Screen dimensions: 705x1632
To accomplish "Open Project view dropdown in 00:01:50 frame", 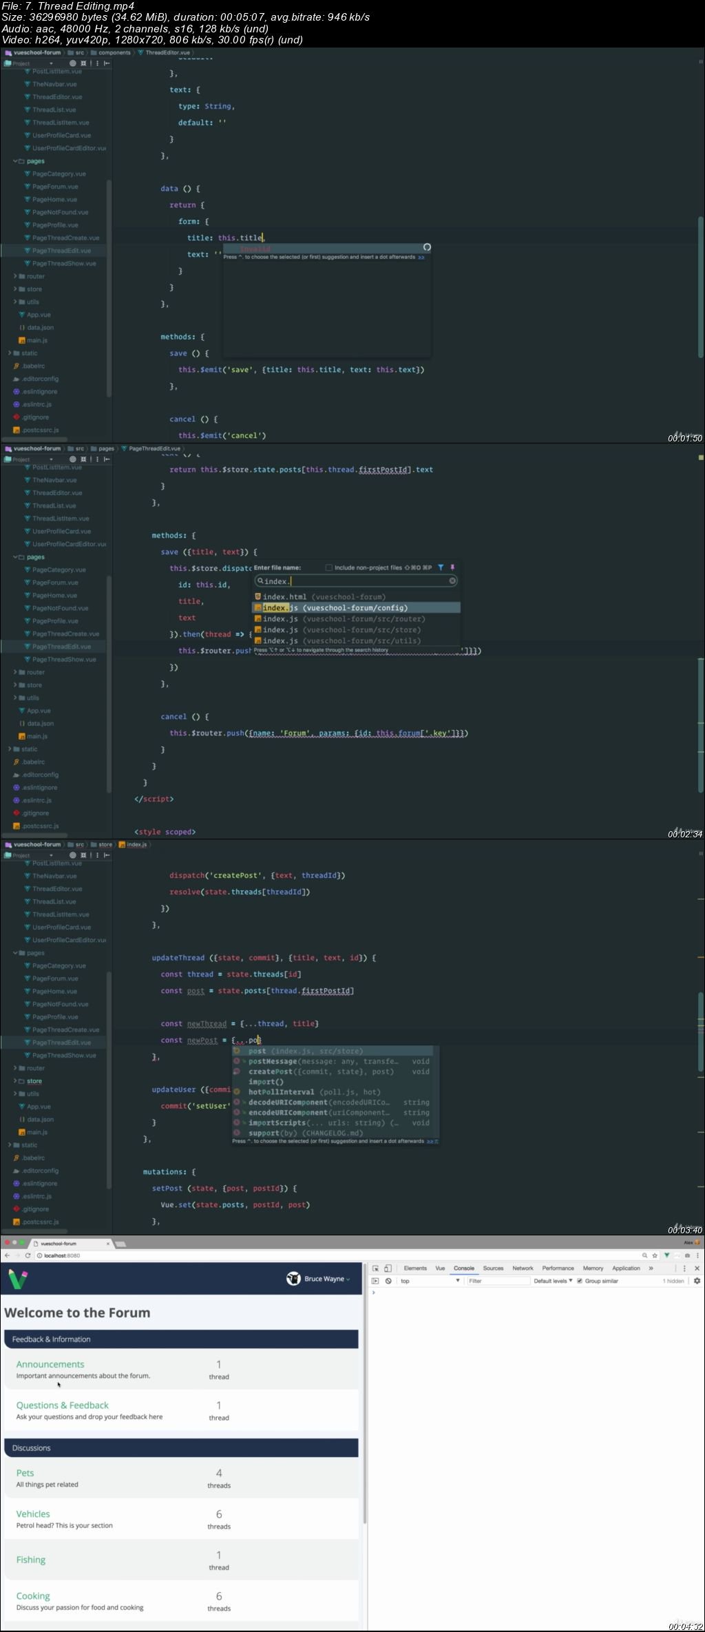I will [x=51, y=63].
